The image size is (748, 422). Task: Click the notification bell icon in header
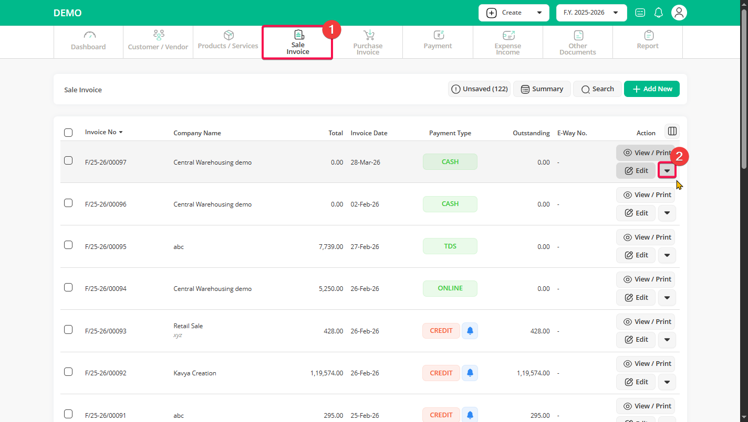point(658,13)
